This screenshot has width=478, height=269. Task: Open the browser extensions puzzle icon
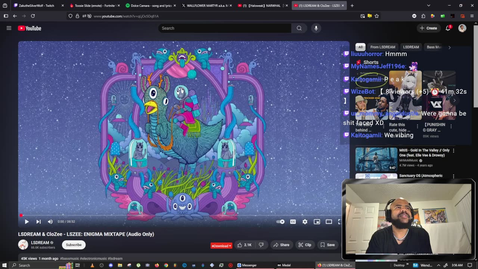click(423, 16)
